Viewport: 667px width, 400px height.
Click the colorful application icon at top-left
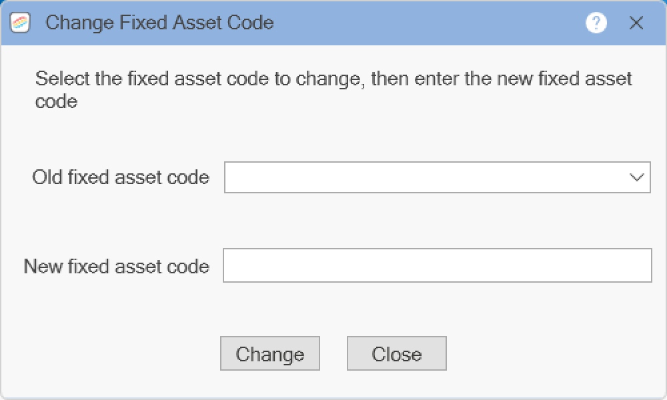21,23
